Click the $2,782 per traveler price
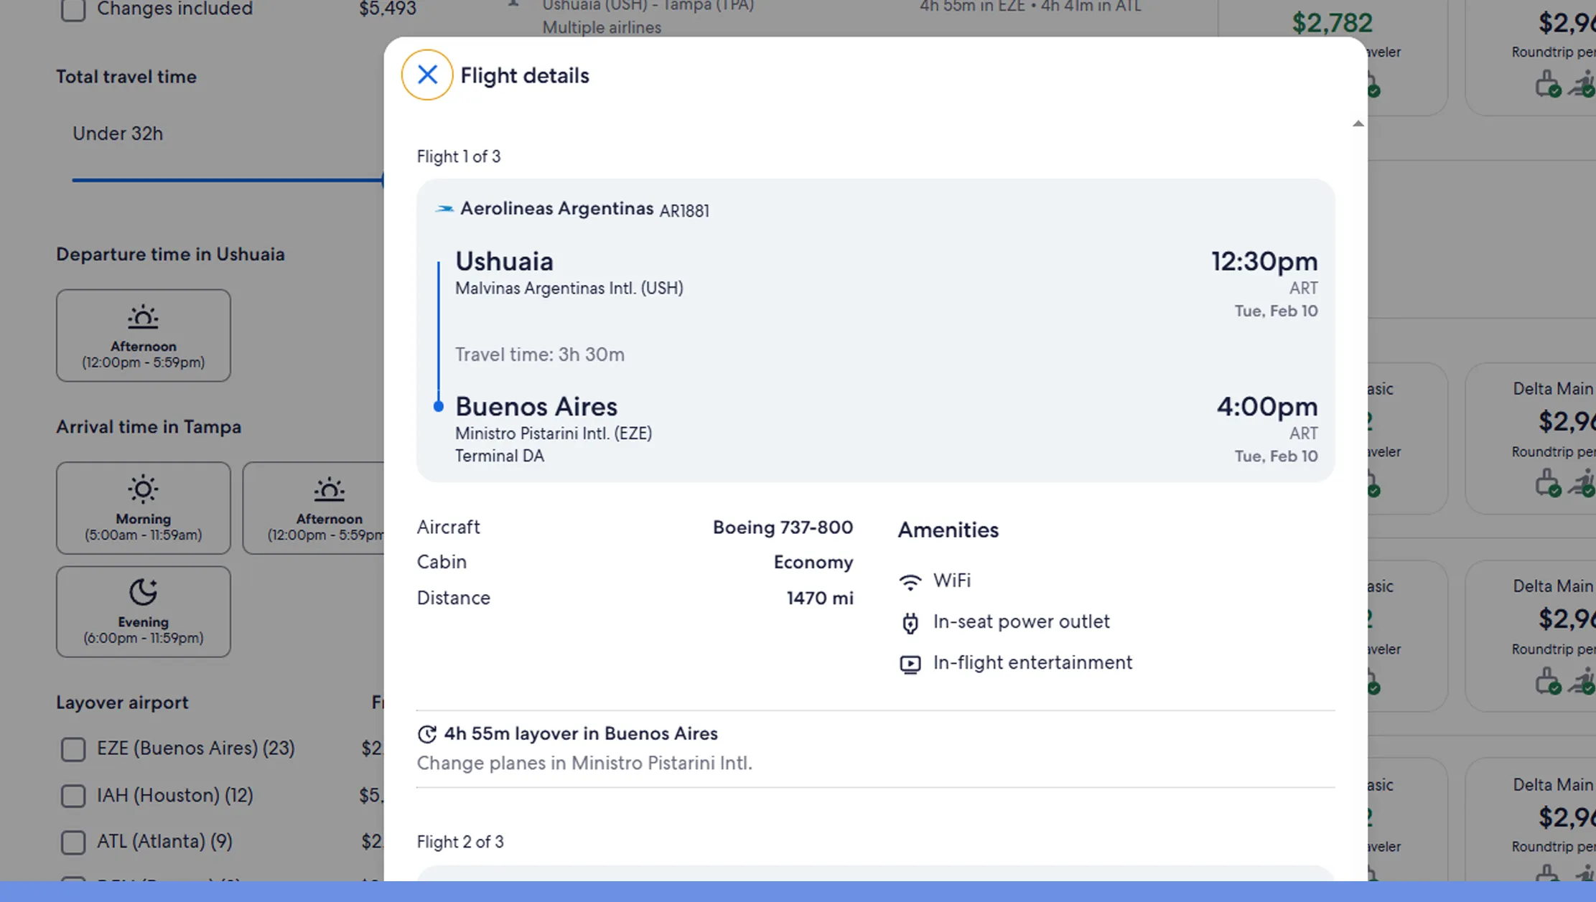The width and height of the screenshot is (1596, 902). pos(1332,22)
